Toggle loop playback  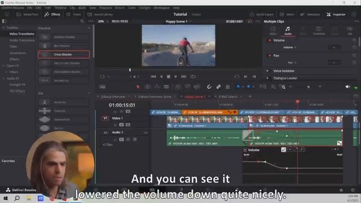point(193,77)
